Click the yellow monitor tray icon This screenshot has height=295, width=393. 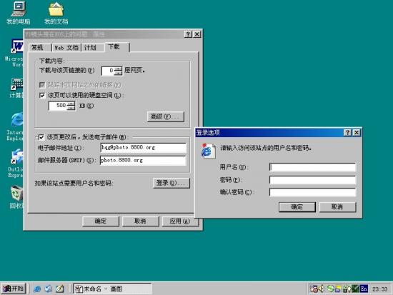[x=338, y=289]
